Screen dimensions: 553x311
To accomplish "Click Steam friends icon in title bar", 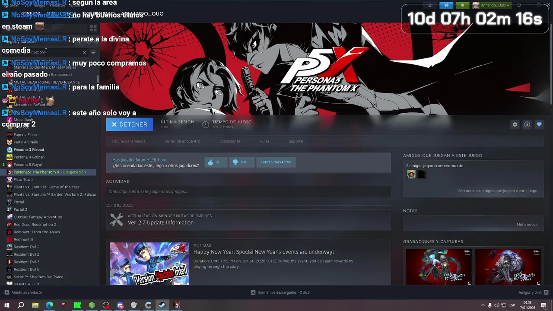I will coord(430,5).
